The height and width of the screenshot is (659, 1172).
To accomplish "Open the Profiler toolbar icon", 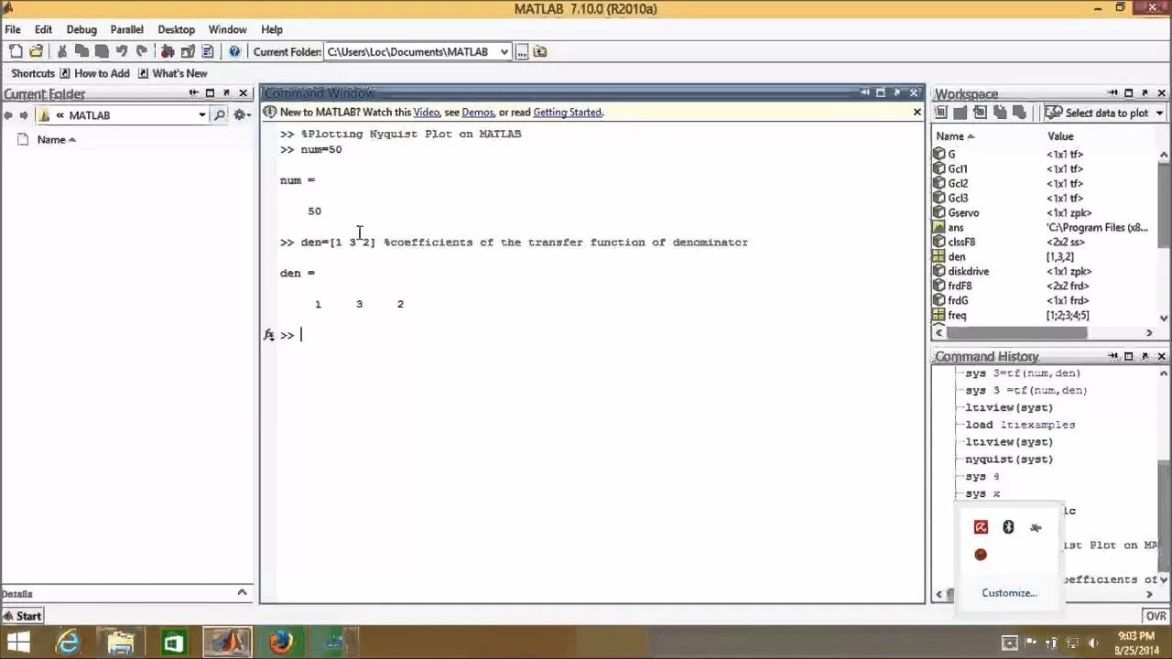I will pyautogui.click(x=208, y=52).
